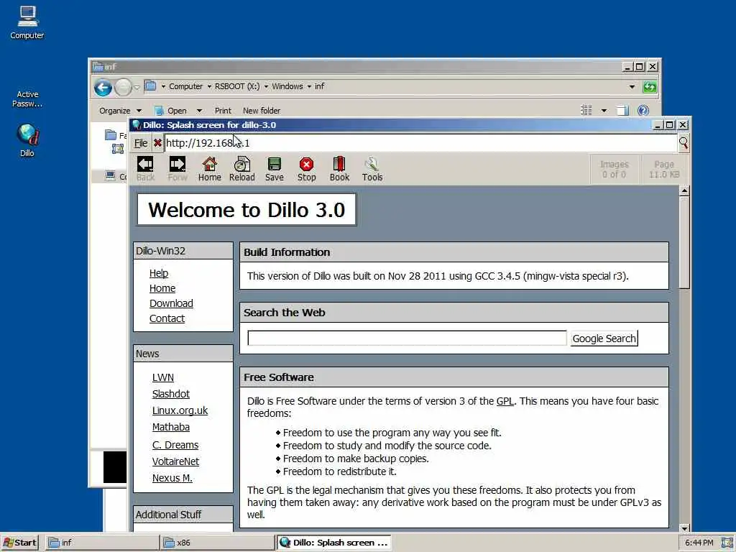Open the Dillo desktop shortcut icon
Image resolution: width=736 pixels, height=552 pixels.
pos(27,140)
